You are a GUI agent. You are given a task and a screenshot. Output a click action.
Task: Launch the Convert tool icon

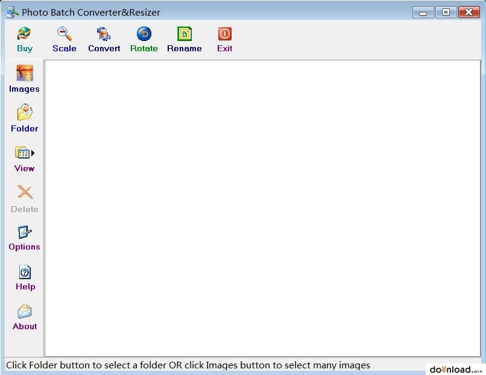pos(104,34)
